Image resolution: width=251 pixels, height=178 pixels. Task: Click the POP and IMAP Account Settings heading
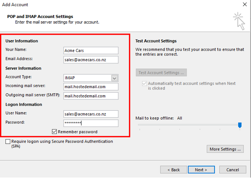40,17
